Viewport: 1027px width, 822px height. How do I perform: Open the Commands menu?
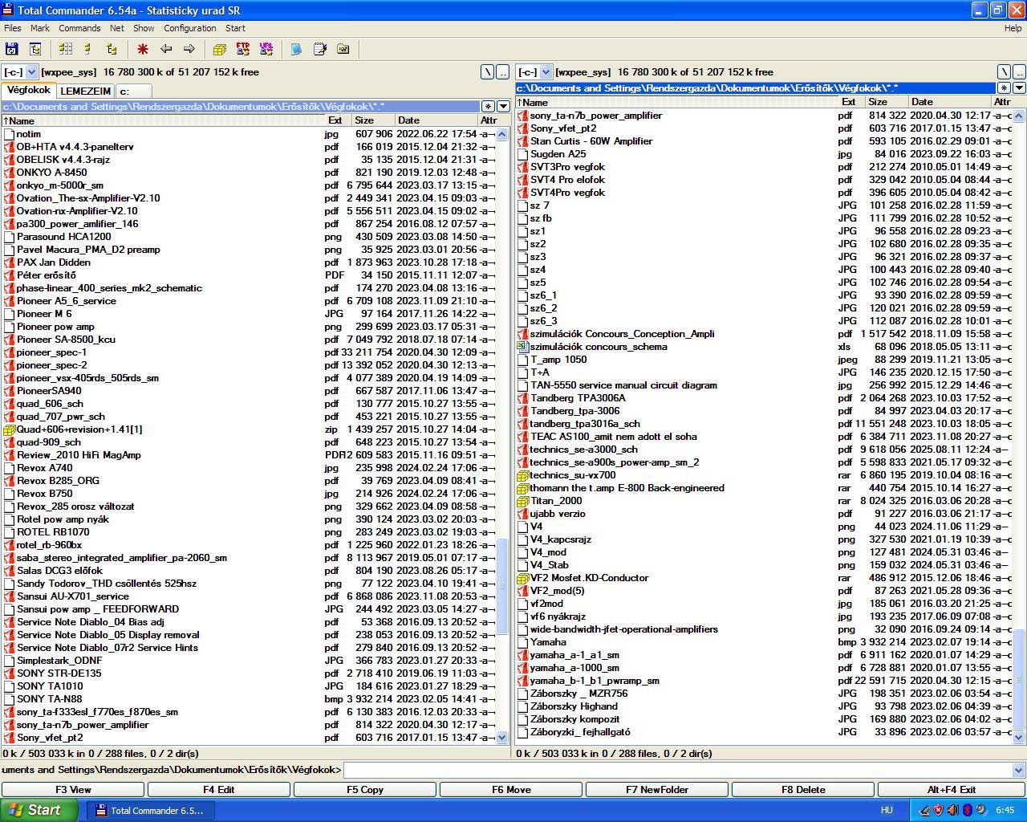point(79,28)
